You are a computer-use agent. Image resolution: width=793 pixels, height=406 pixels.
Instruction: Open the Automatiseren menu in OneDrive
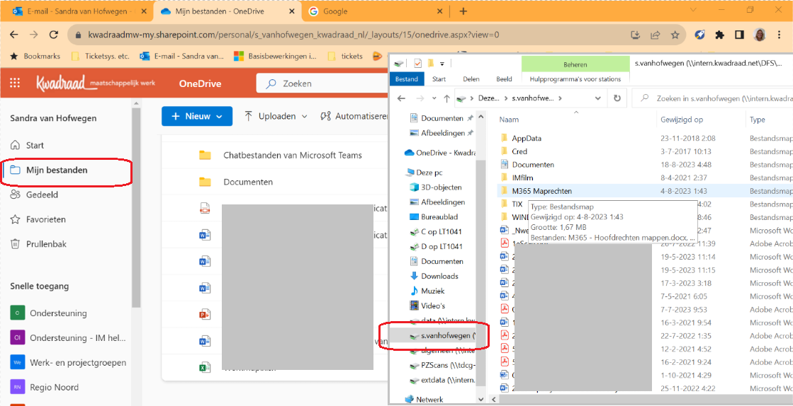(354, 116)
